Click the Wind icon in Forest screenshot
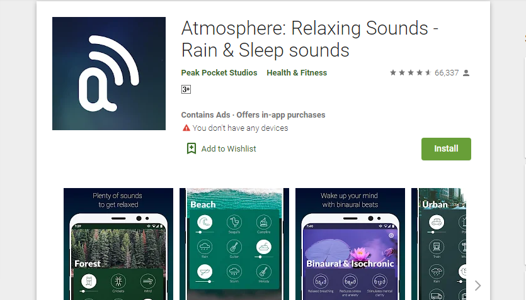This screenshot has width=526, height=300. (148, 281)
